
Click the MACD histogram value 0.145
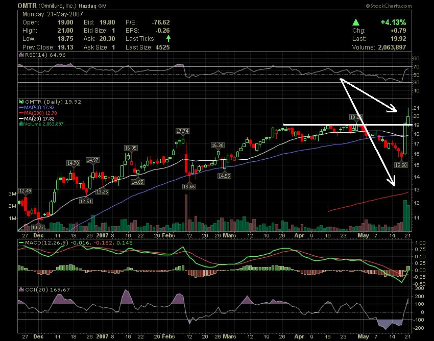click(126, 243)
